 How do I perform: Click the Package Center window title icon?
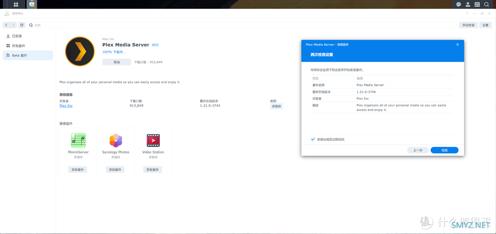coord(6,14)
